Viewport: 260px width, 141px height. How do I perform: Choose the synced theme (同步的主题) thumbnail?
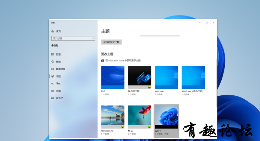(x=140, y=77)
